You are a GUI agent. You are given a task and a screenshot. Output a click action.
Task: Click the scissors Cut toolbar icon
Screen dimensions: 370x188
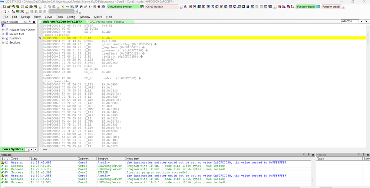tap(45, 7)
